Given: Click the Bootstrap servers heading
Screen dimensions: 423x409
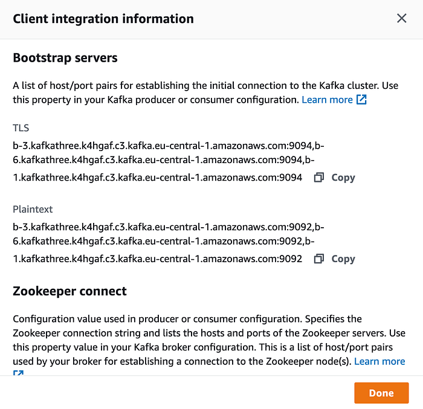Looking at the screenshot, I should (x=65, y=58).
